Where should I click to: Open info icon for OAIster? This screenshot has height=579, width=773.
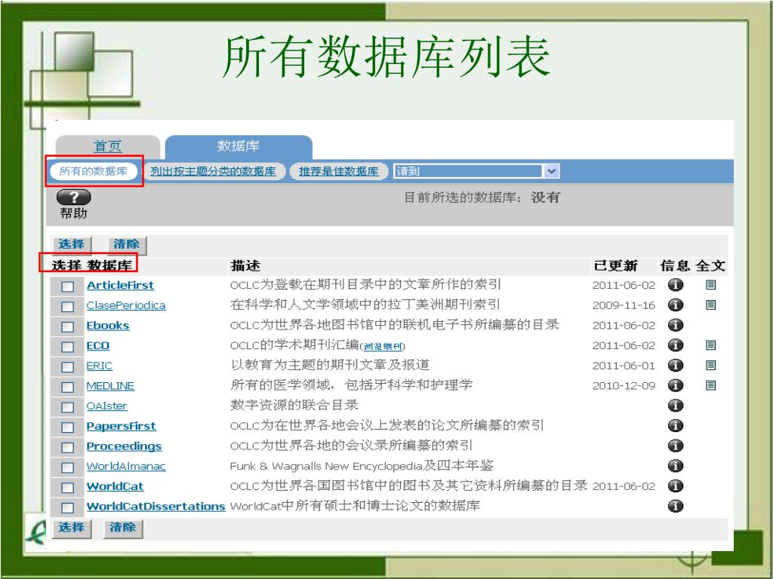[676, 405]
